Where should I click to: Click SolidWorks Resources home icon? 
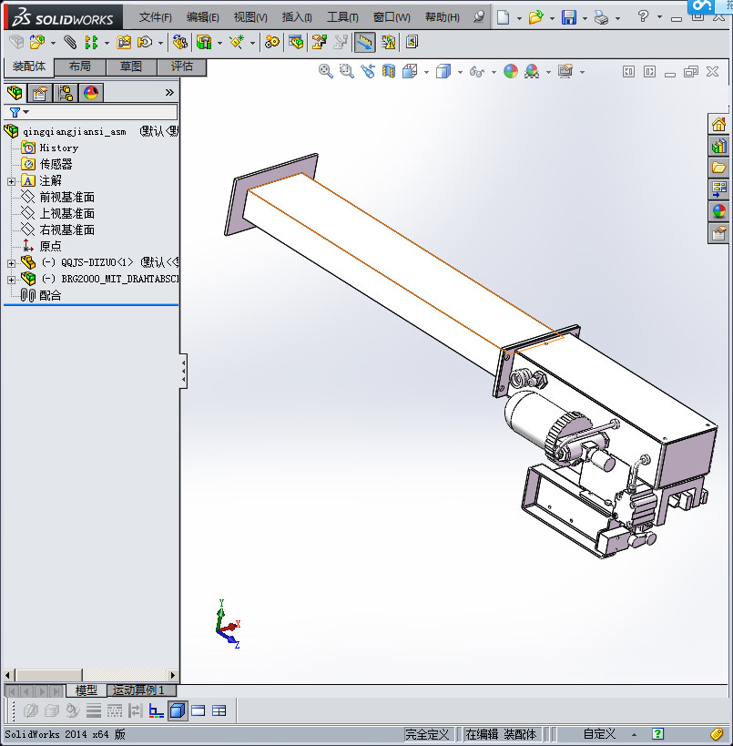pyautogui.click(x=718, y=125)
